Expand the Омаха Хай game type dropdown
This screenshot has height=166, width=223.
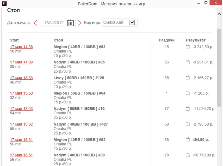click(133, 22)
